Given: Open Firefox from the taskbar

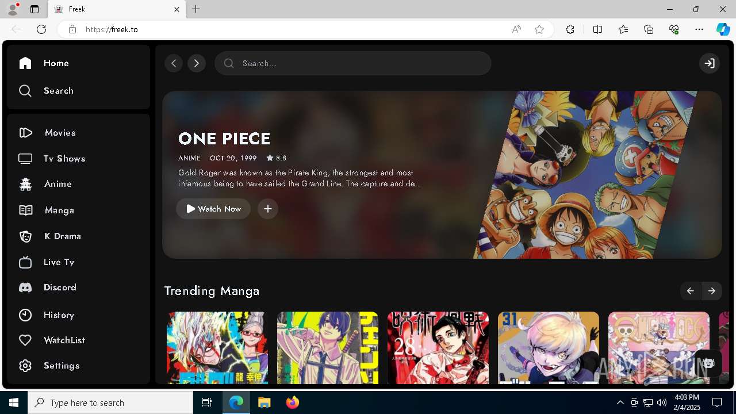Looking at the screenshot, I should pyautogui.click(x=292, y=402).
